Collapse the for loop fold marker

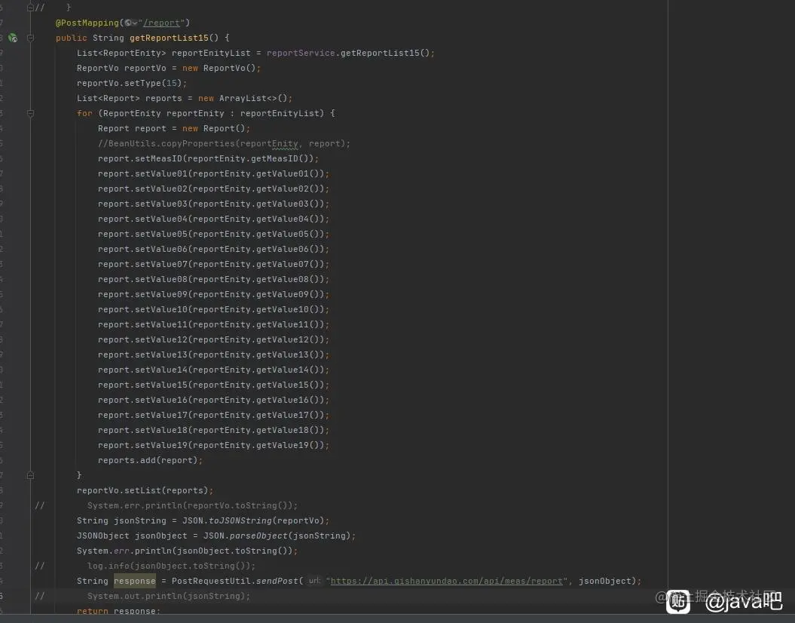coord(30,113)
